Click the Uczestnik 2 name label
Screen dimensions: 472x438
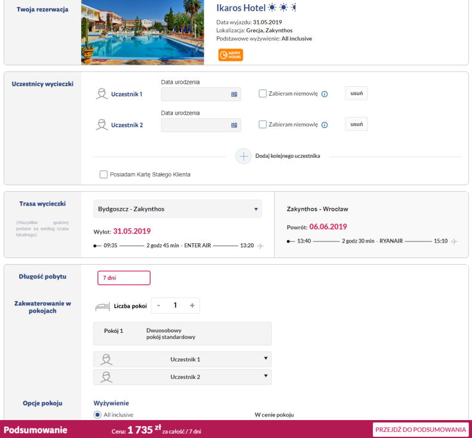127,125
